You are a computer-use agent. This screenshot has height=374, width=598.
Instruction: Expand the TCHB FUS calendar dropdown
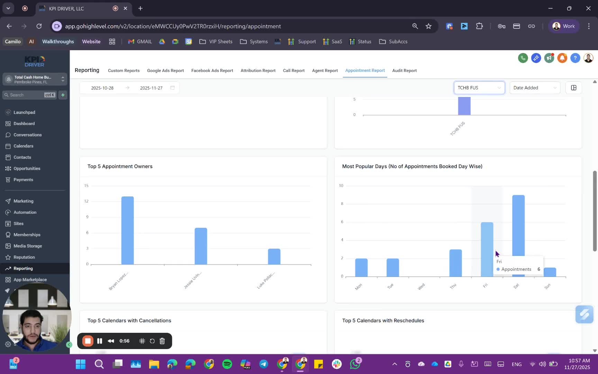(x=479, y=88)
